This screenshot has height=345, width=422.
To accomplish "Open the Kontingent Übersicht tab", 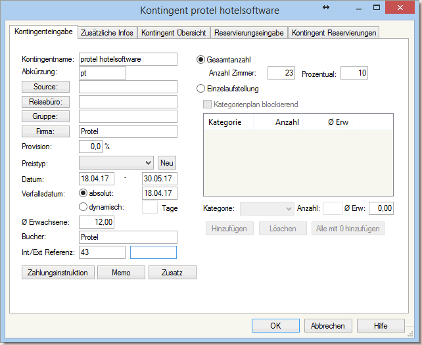I will [x=174, y=33].
